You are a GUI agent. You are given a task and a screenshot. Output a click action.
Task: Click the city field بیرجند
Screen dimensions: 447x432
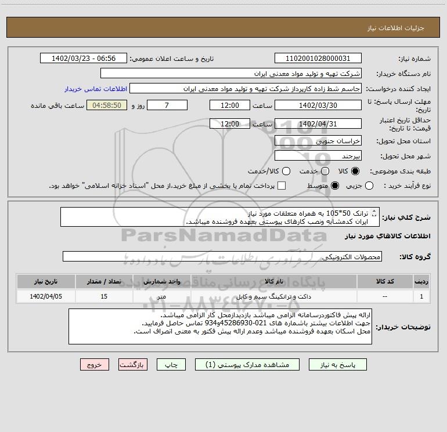(318, 155)
